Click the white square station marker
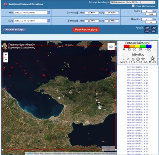The height and width of the screenshot is (155, 159). click(x=59, y=98)
